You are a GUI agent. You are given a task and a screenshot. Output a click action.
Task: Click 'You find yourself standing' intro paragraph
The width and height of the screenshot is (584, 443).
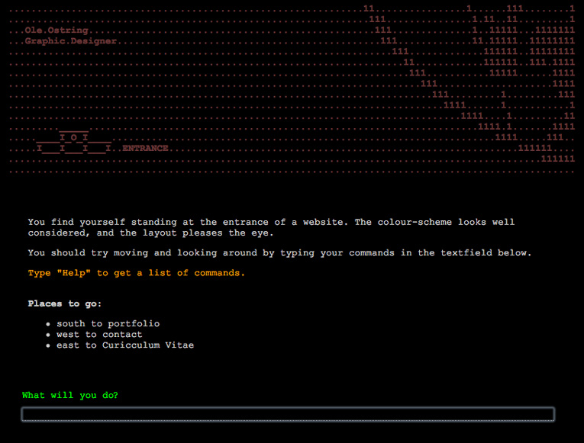(271, 227)
